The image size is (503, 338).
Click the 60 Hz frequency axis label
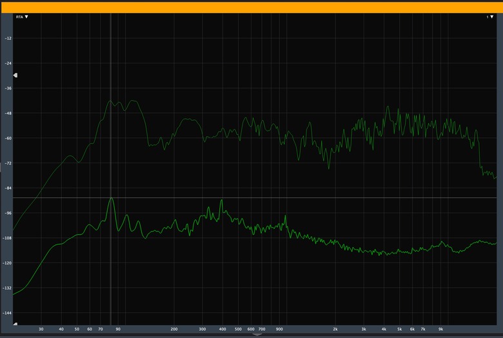point(90,329)
